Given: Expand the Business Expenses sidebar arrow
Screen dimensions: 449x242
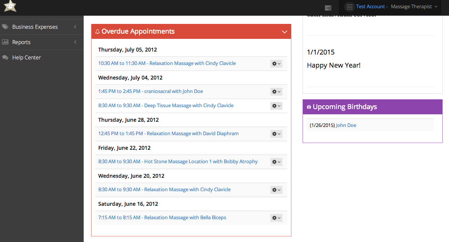Looking at the screenshot, I should [75, 27].
